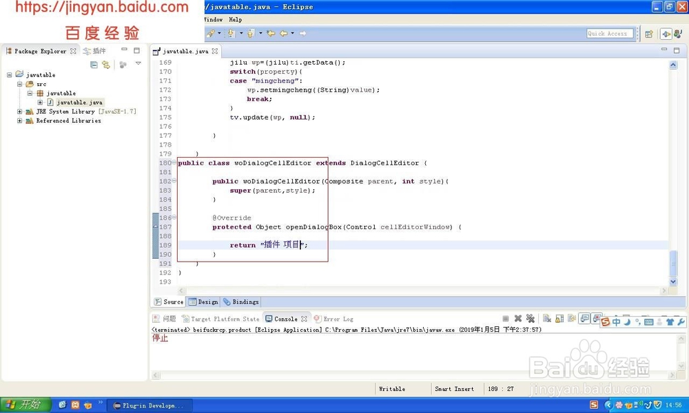Screen dimensions: 689x413
Task: Open the Help menu
Action: (236, 20)
